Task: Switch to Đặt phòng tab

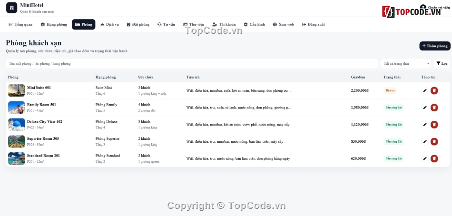Action: pyautogui.click(x=138, y=25)
